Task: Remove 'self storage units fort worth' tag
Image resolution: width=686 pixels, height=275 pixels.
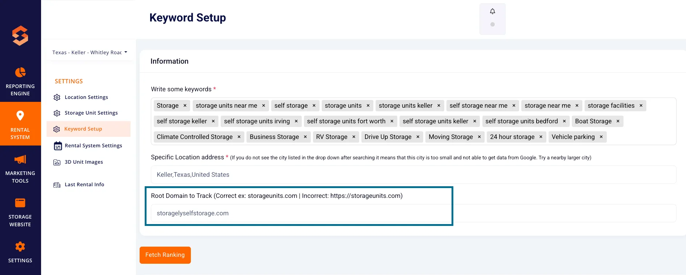Action: 392,121
